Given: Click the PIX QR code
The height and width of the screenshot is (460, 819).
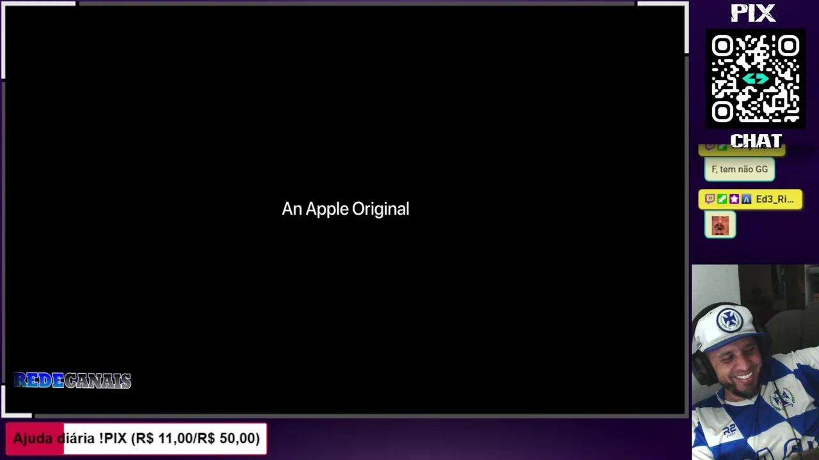Looking at the screenshot, I should (756, 79).
